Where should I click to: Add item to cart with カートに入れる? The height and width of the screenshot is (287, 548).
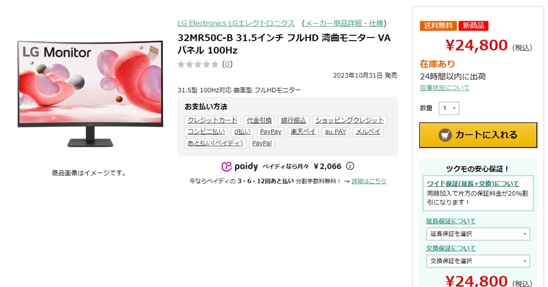point(478,135)
